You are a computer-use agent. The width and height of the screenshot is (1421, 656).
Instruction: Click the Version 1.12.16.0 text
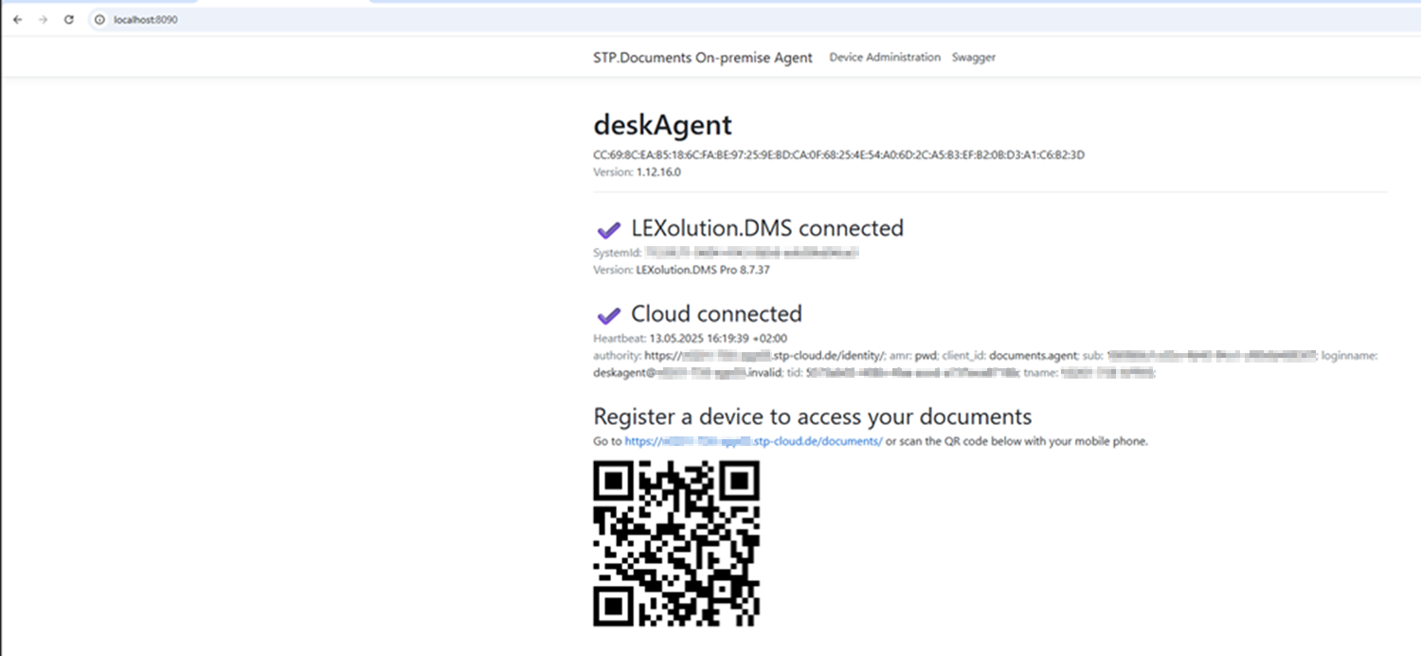pos(637,172)
